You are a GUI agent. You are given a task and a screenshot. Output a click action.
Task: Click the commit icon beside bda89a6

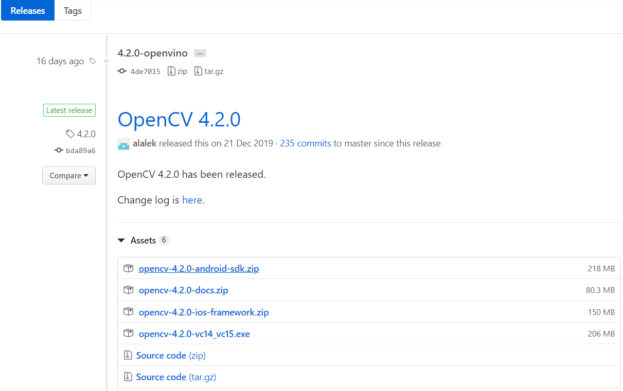pyautogui.click(x=59, y=151)
